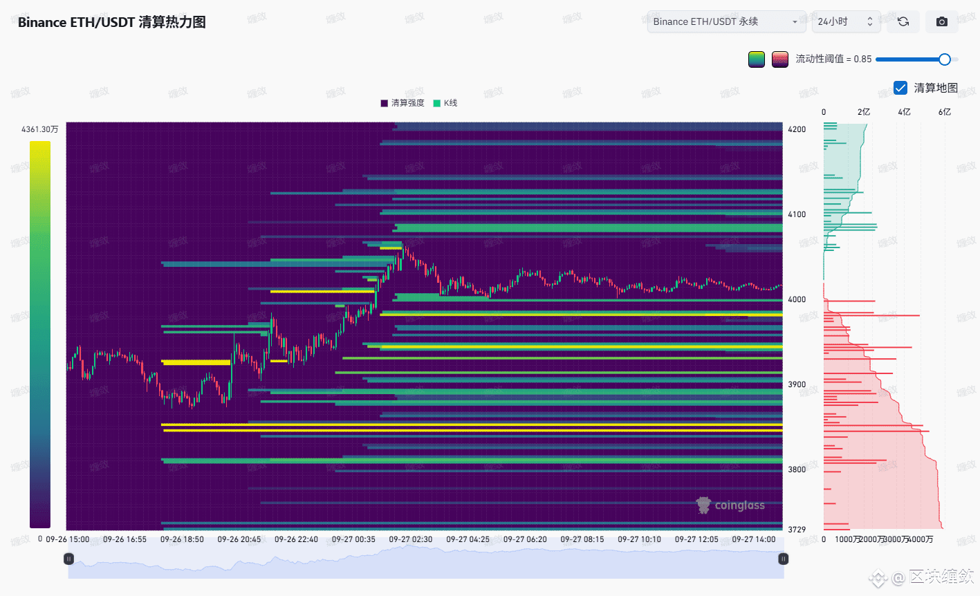
Task: Click the 流动性阈值 slider handle
Action: pos(944,59)
